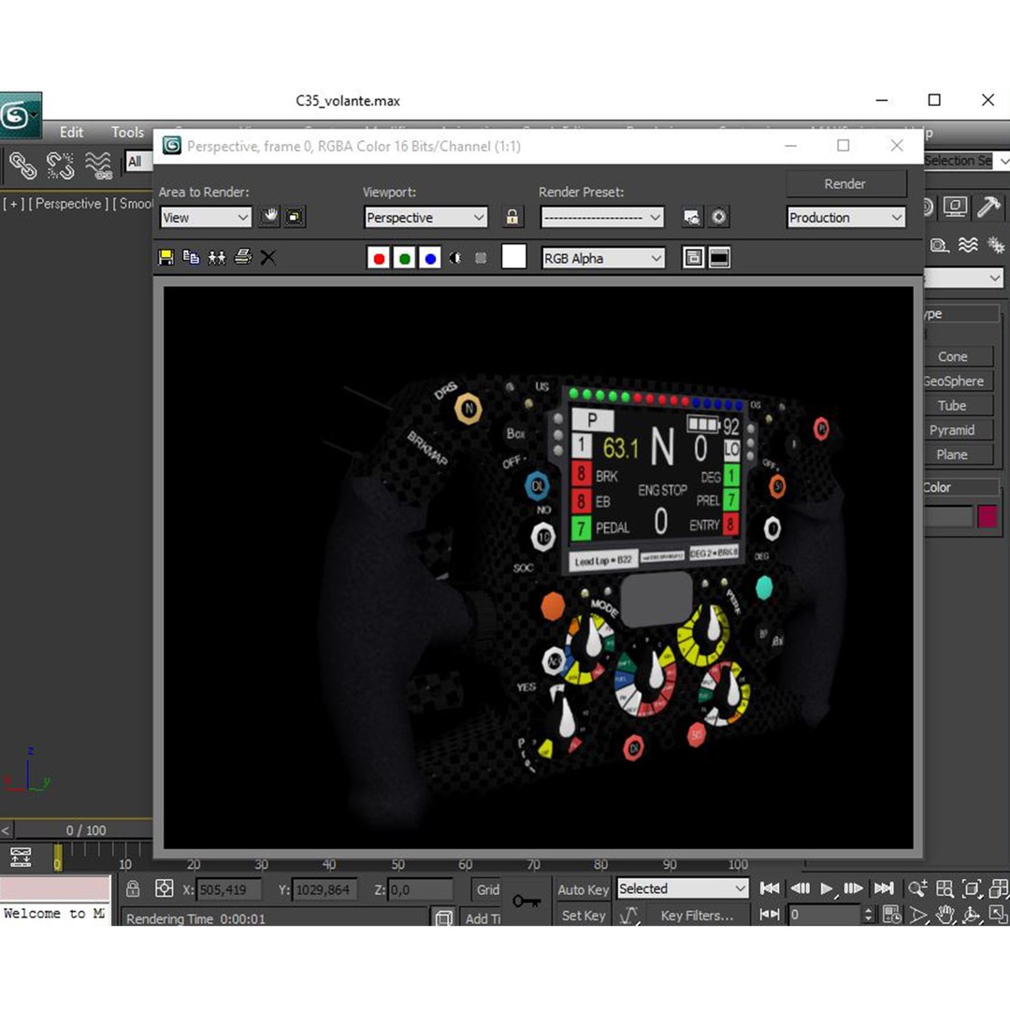Screen dimensions: 1010x1010
Task: Save the rendered image with disk icon
Action: pyautogui.click(x=166, y=258)
